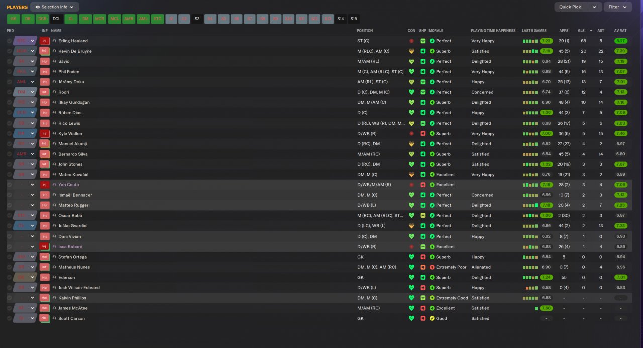Open Phil Foden's player name link
Screen dimensions: 643x348
point(69,72)
